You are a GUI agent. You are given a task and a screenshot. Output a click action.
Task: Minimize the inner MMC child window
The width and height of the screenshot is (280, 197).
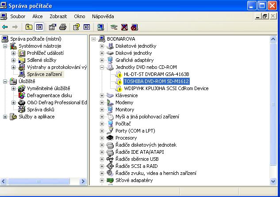(258, 16)
